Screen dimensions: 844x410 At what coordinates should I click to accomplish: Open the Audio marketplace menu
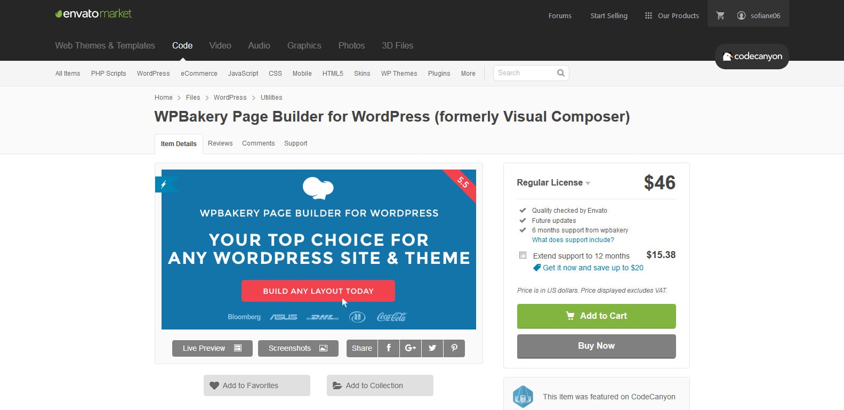click(x=259, y=46)
